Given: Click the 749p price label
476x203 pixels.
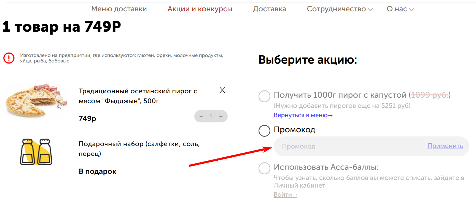Looking at the screenshot, I should point(87,119).
